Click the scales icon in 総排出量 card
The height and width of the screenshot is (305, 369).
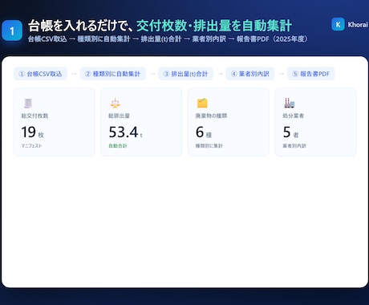[x=116, y=103]
